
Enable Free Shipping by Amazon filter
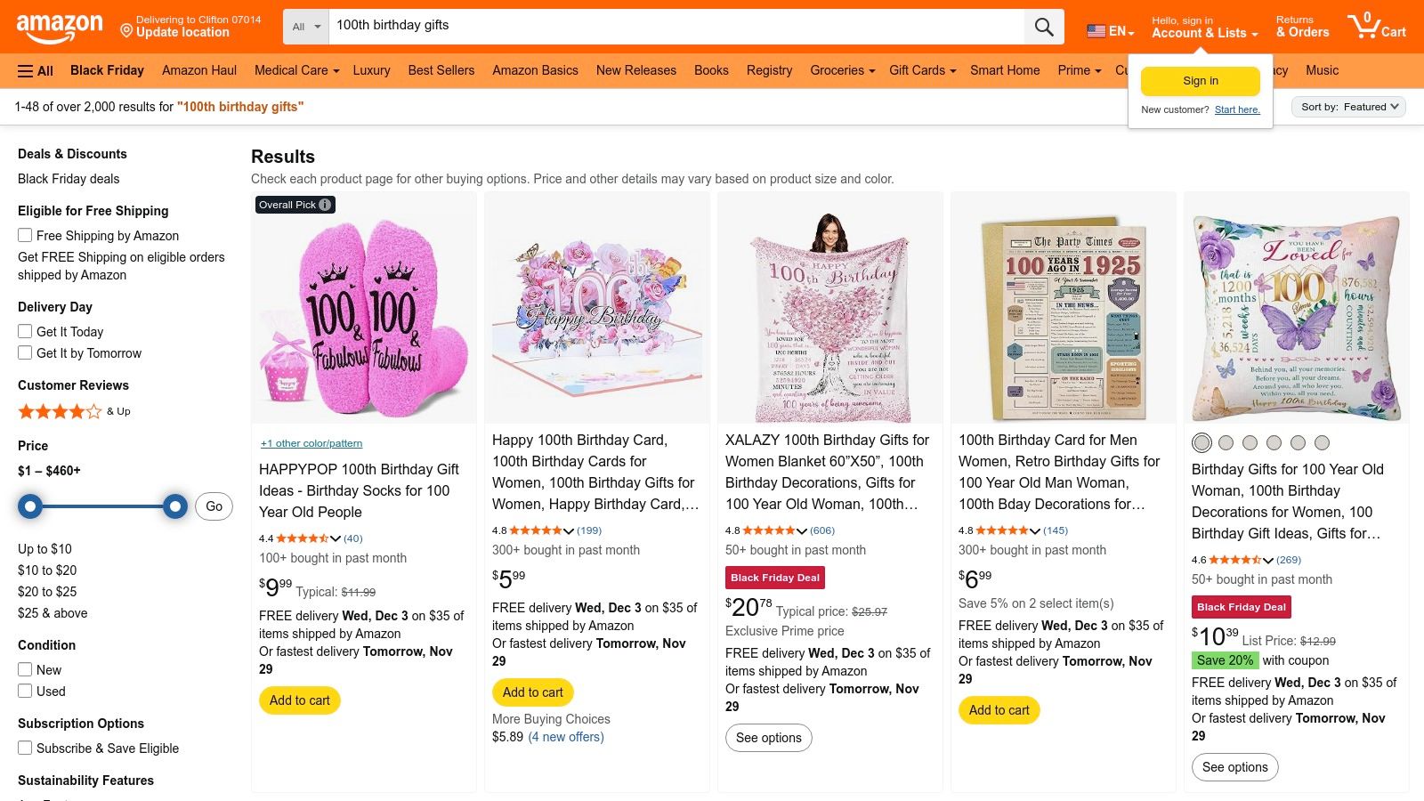click(x=24, y=235)
